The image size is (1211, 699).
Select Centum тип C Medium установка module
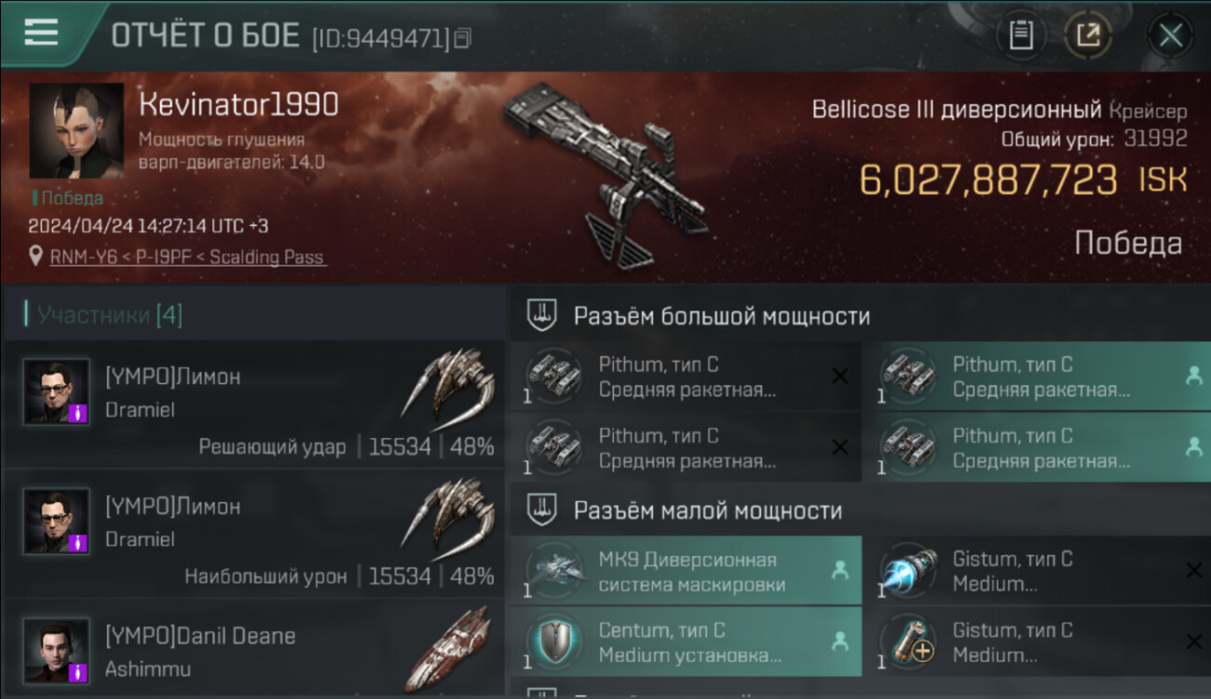pos(686,641)
